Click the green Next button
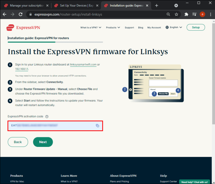 pos(43,142)
